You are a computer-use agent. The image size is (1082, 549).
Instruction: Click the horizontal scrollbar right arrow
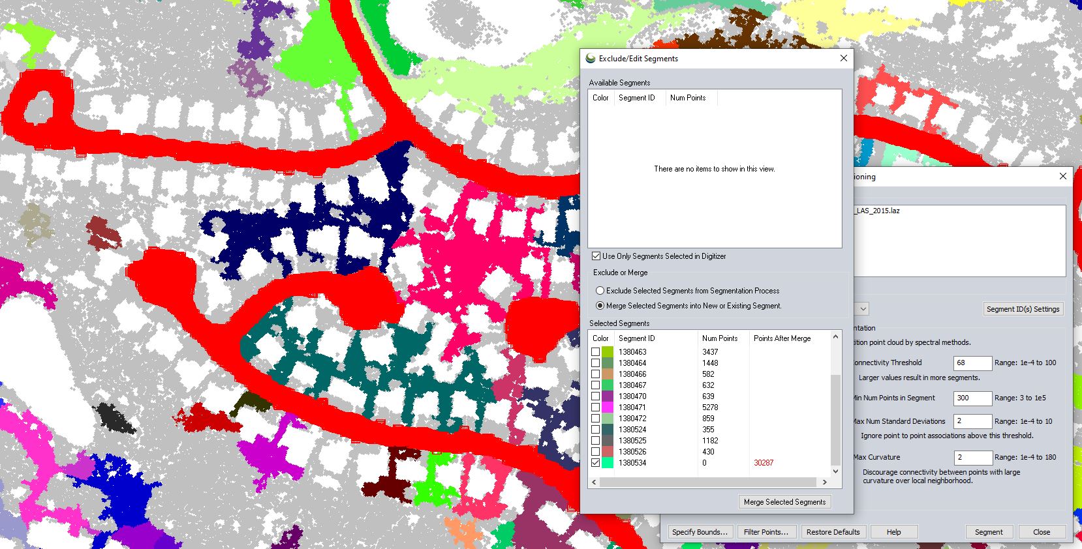(824, 482)
